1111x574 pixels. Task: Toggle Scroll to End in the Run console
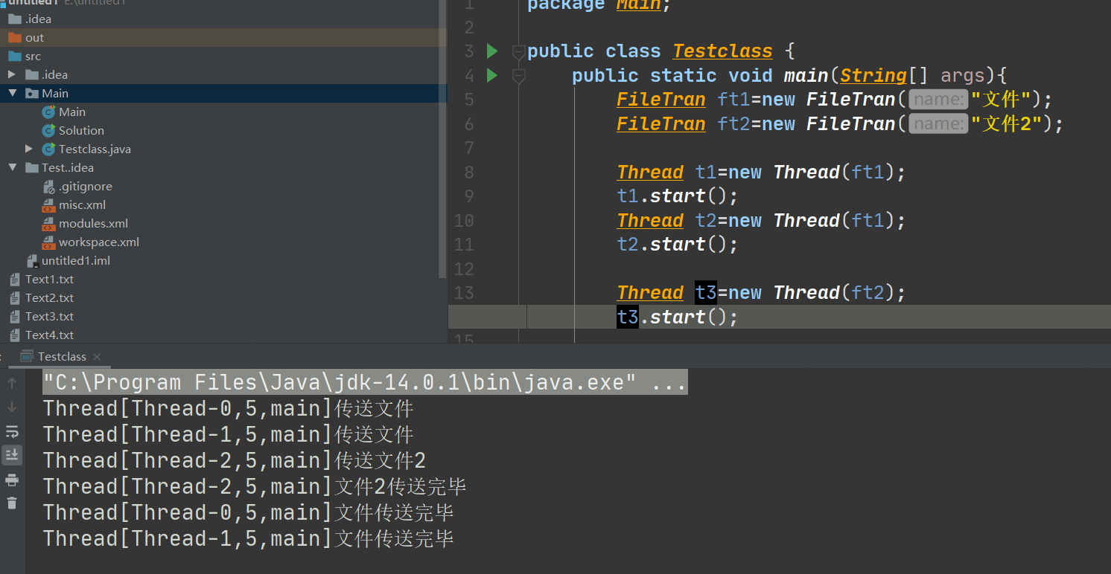pos(12,455)
